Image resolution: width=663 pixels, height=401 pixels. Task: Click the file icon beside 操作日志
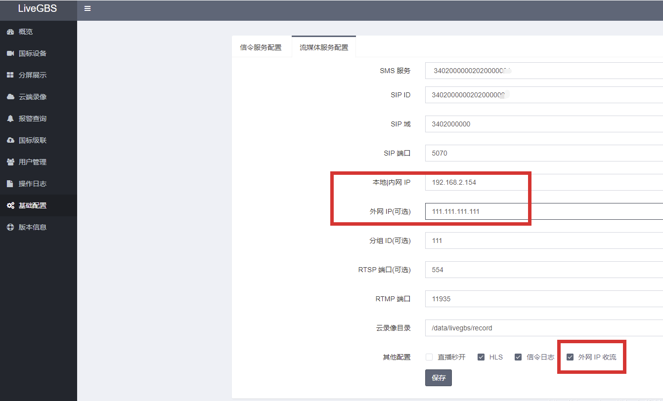10,184
